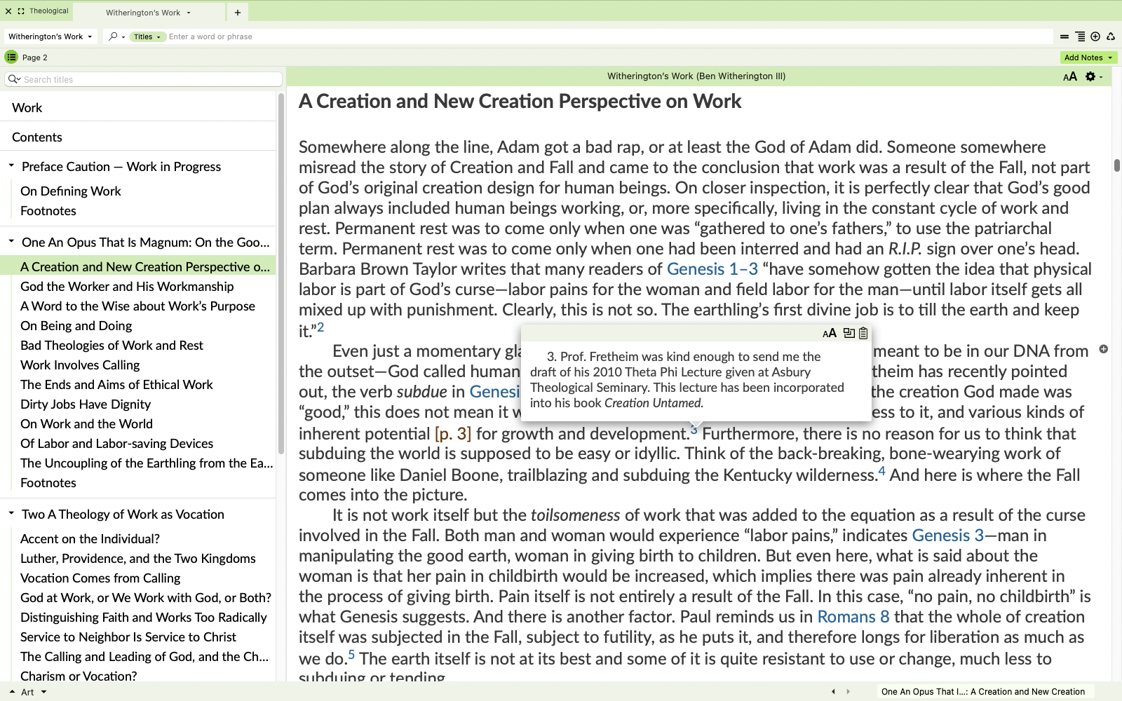1122x701 pixels.
Task: Select the Contents entry
Action: (37, 137)
